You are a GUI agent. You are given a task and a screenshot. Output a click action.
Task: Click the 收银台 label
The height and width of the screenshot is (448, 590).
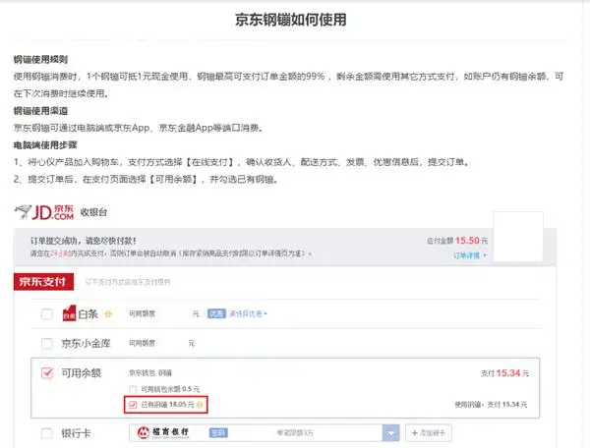[x=93, y=212]
